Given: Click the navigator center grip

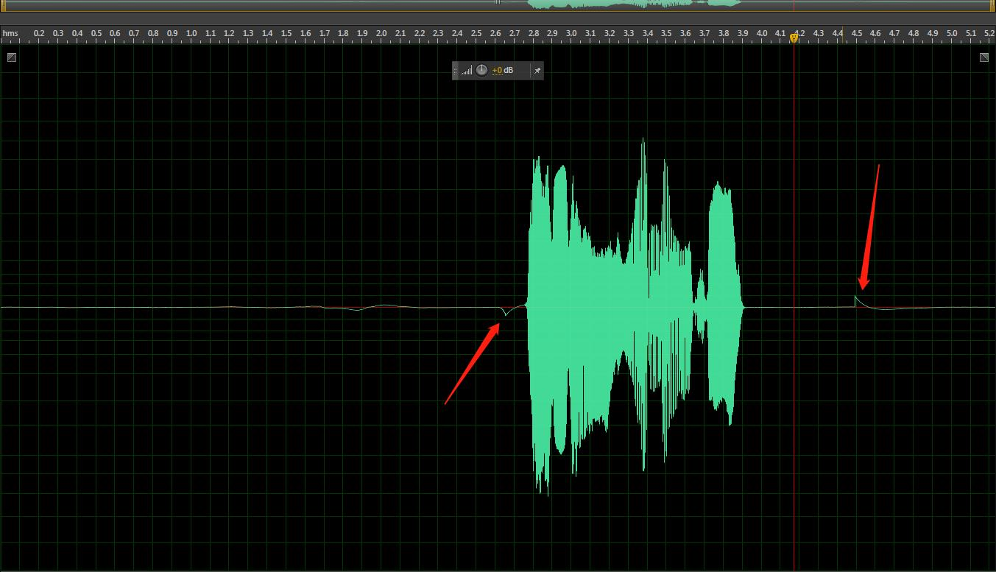Looking at the screenshot, I should [x=498, y=2].
